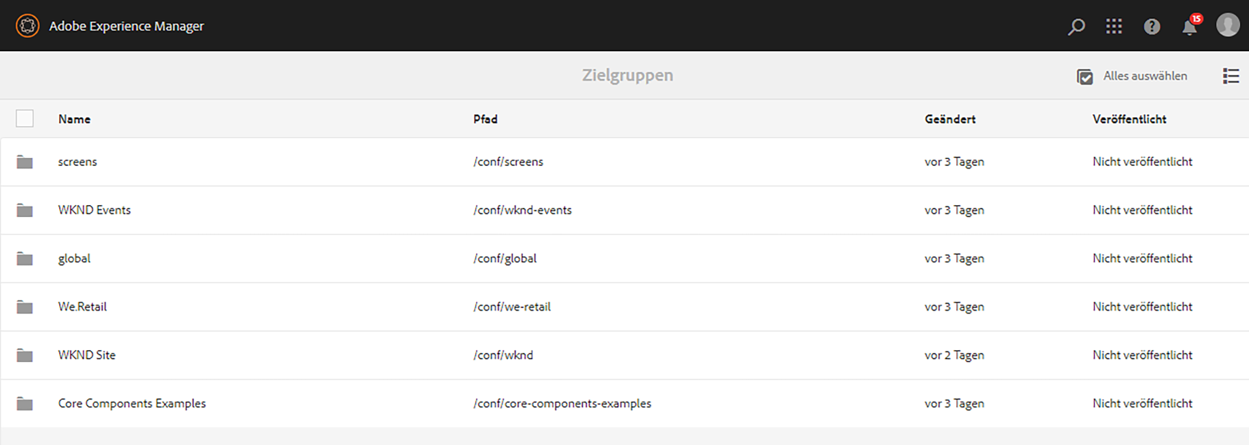Open the global folder row

(624, 259)
